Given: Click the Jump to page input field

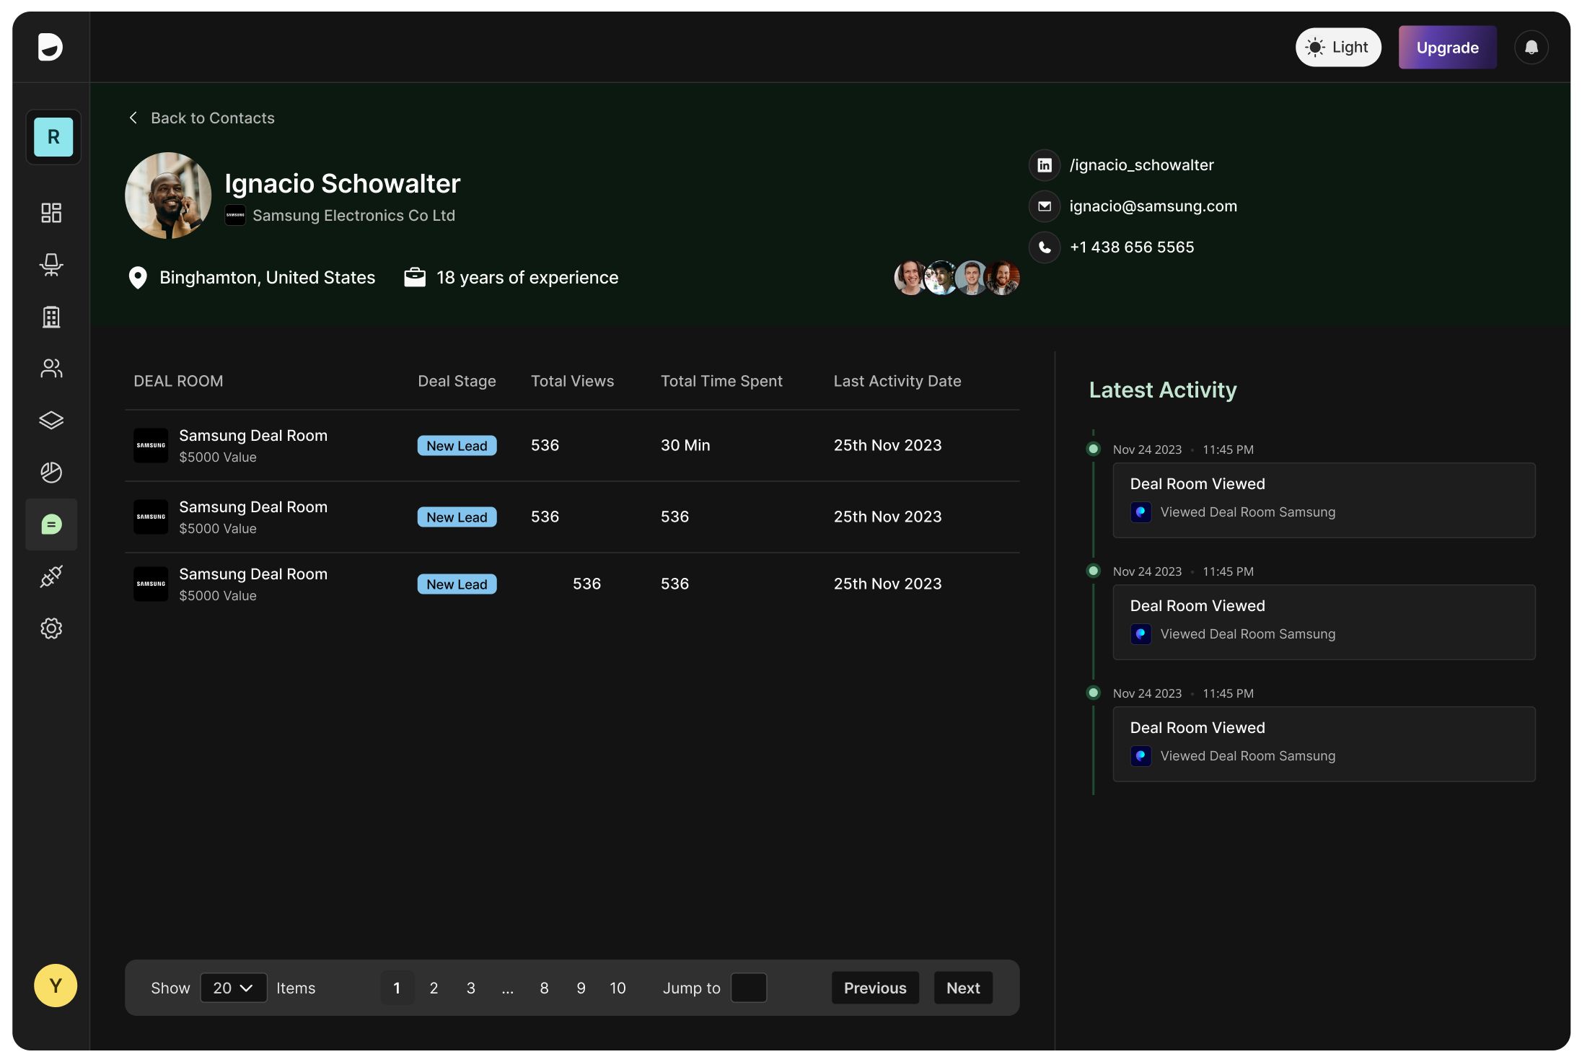Looking at the screenshot, I should (749, 988).
